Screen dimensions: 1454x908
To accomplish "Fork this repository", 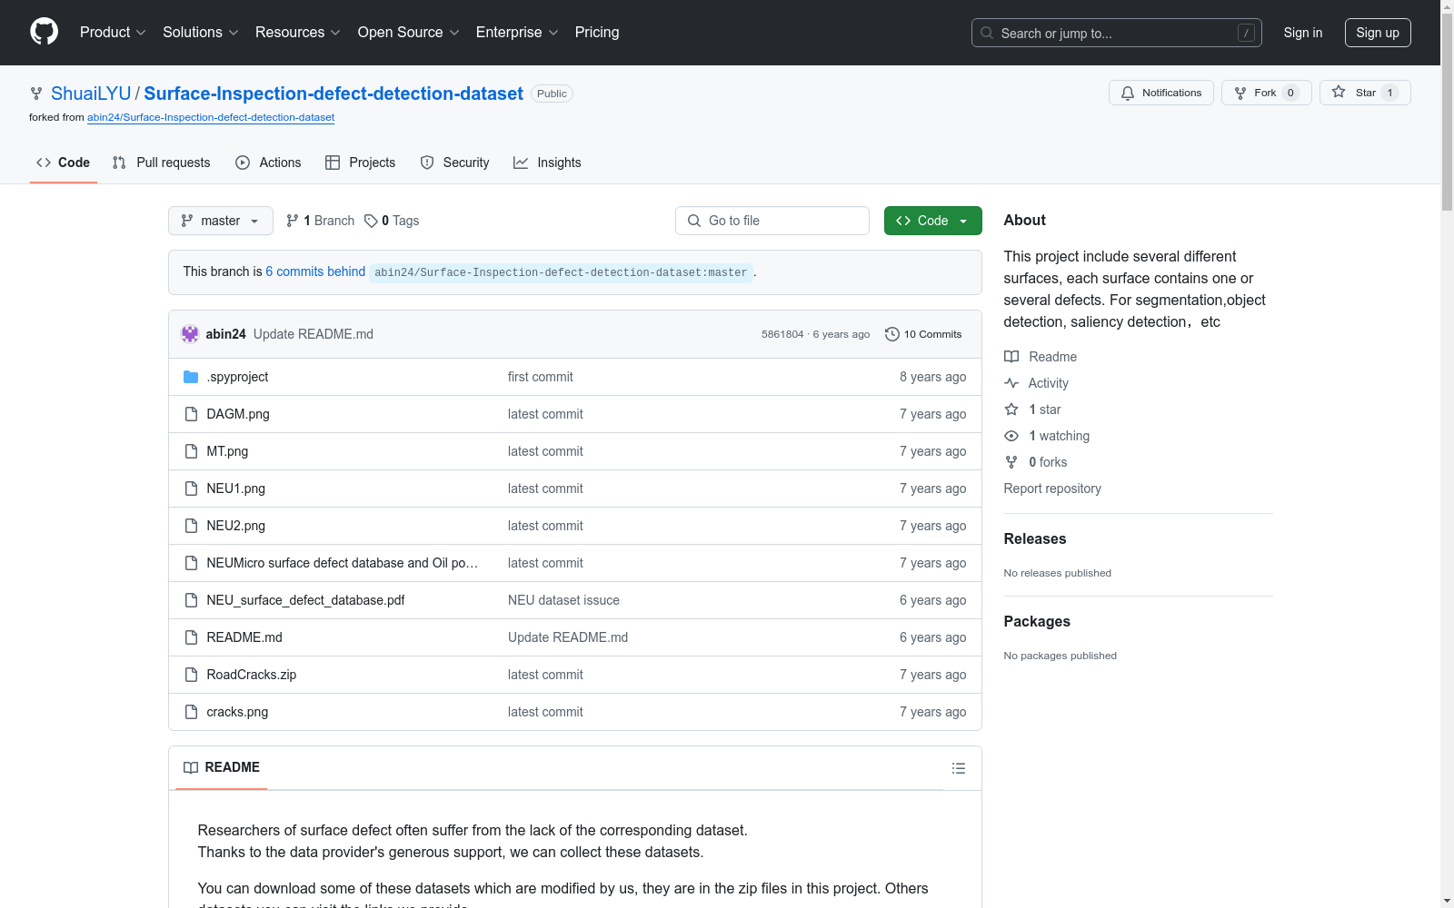I will coord(1266,93).
